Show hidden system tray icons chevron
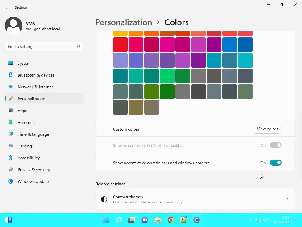302x227 pixels. point(250,220)
